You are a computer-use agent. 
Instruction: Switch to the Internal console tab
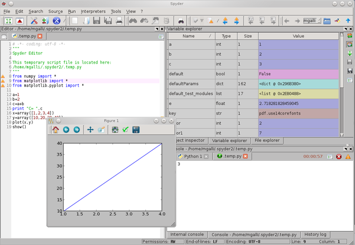click(x=187, y=235)
